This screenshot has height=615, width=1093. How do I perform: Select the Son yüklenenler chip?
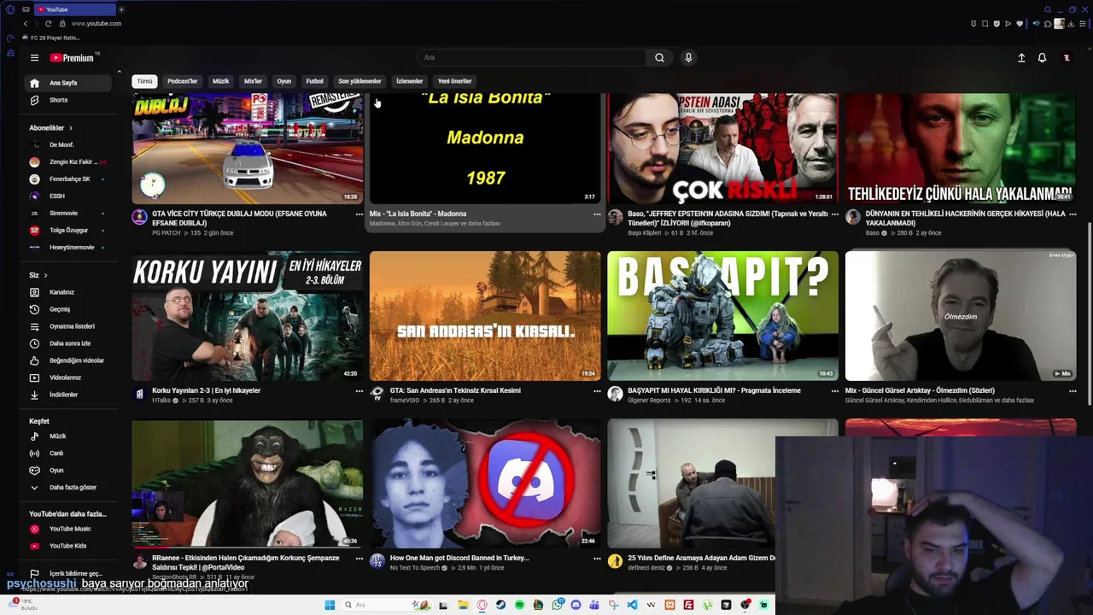tap(359, 81)
